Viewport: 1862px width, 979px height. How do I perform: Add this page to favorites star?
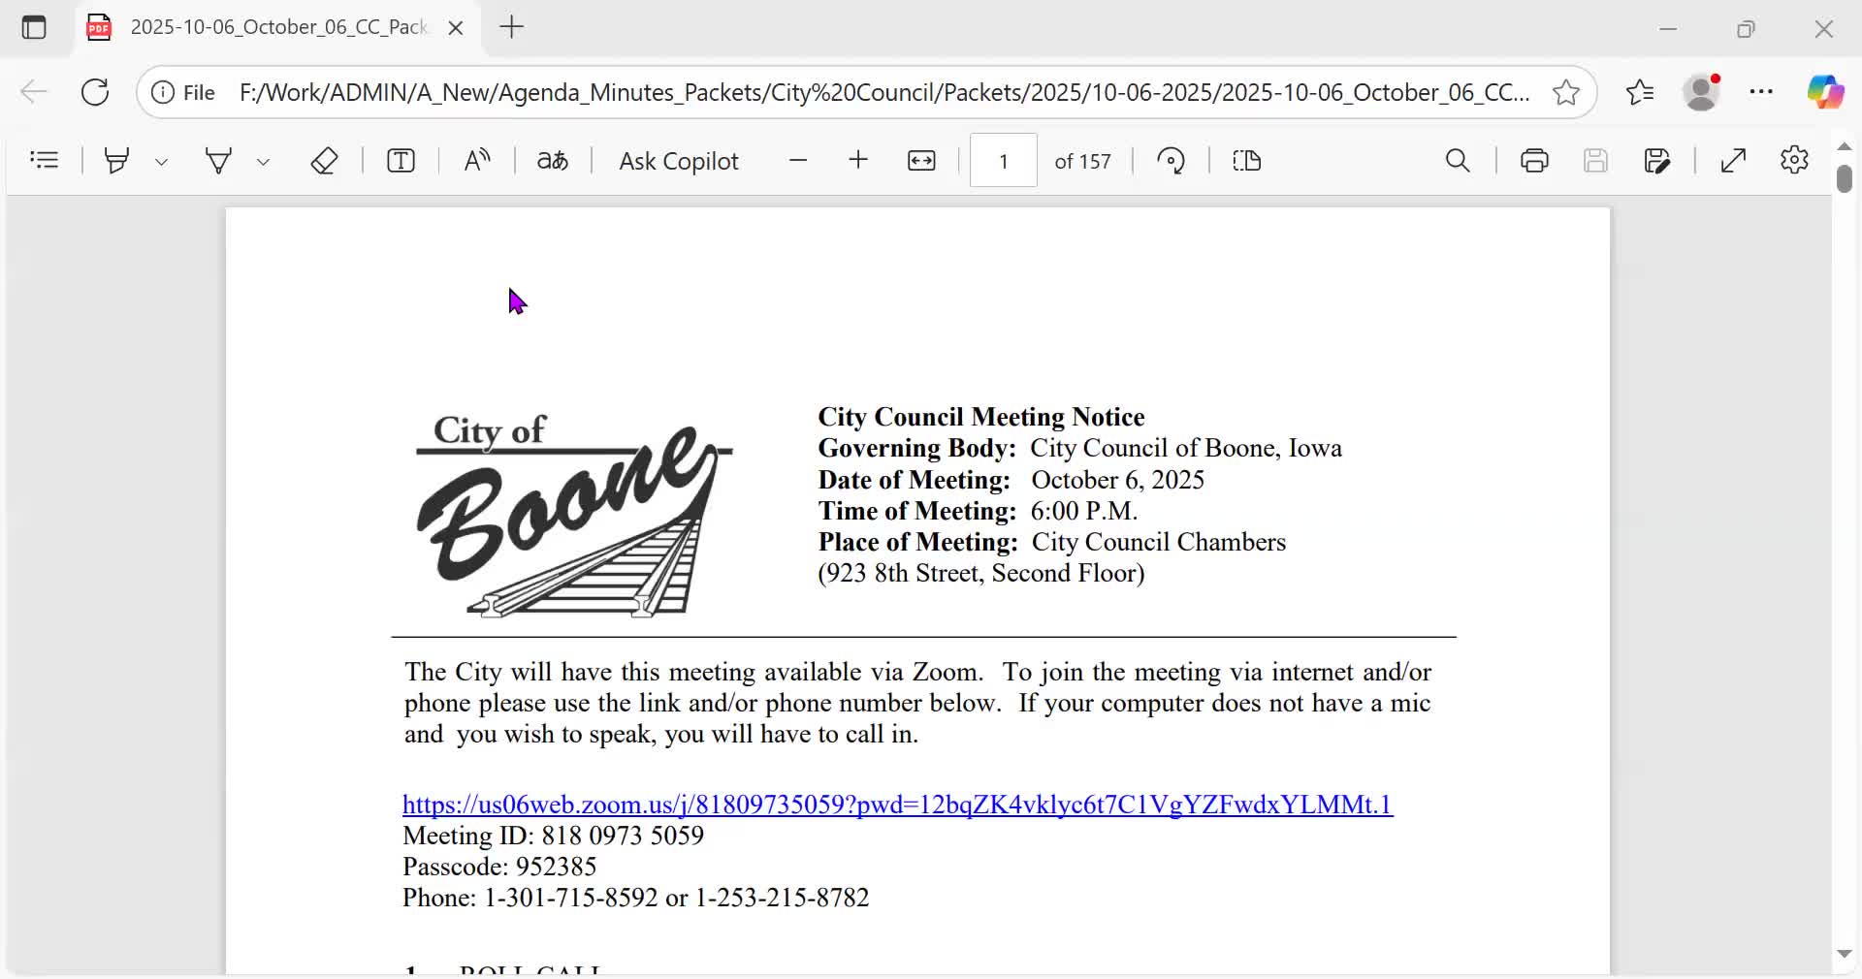[1566, 92]
